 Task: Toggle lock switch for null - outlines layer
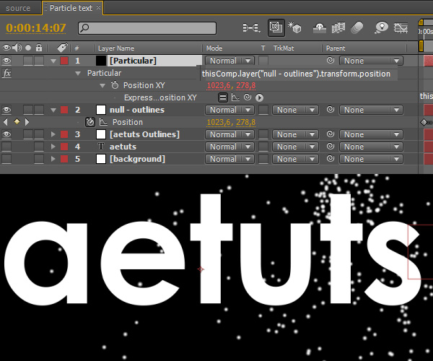point(39,110)
